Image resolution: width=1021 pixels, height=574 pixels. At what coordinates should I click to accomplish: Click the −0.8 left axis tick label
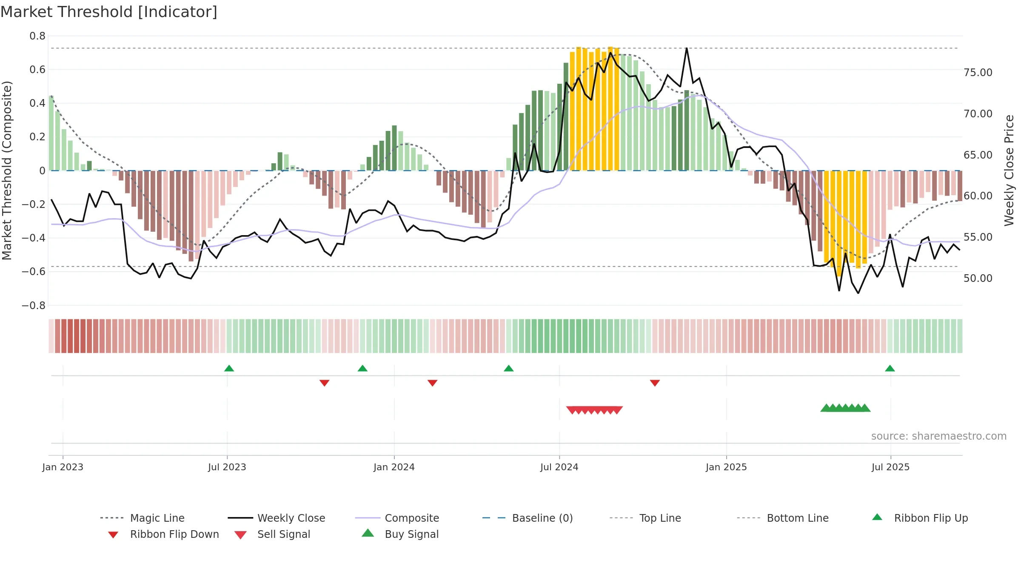[34, 305]
